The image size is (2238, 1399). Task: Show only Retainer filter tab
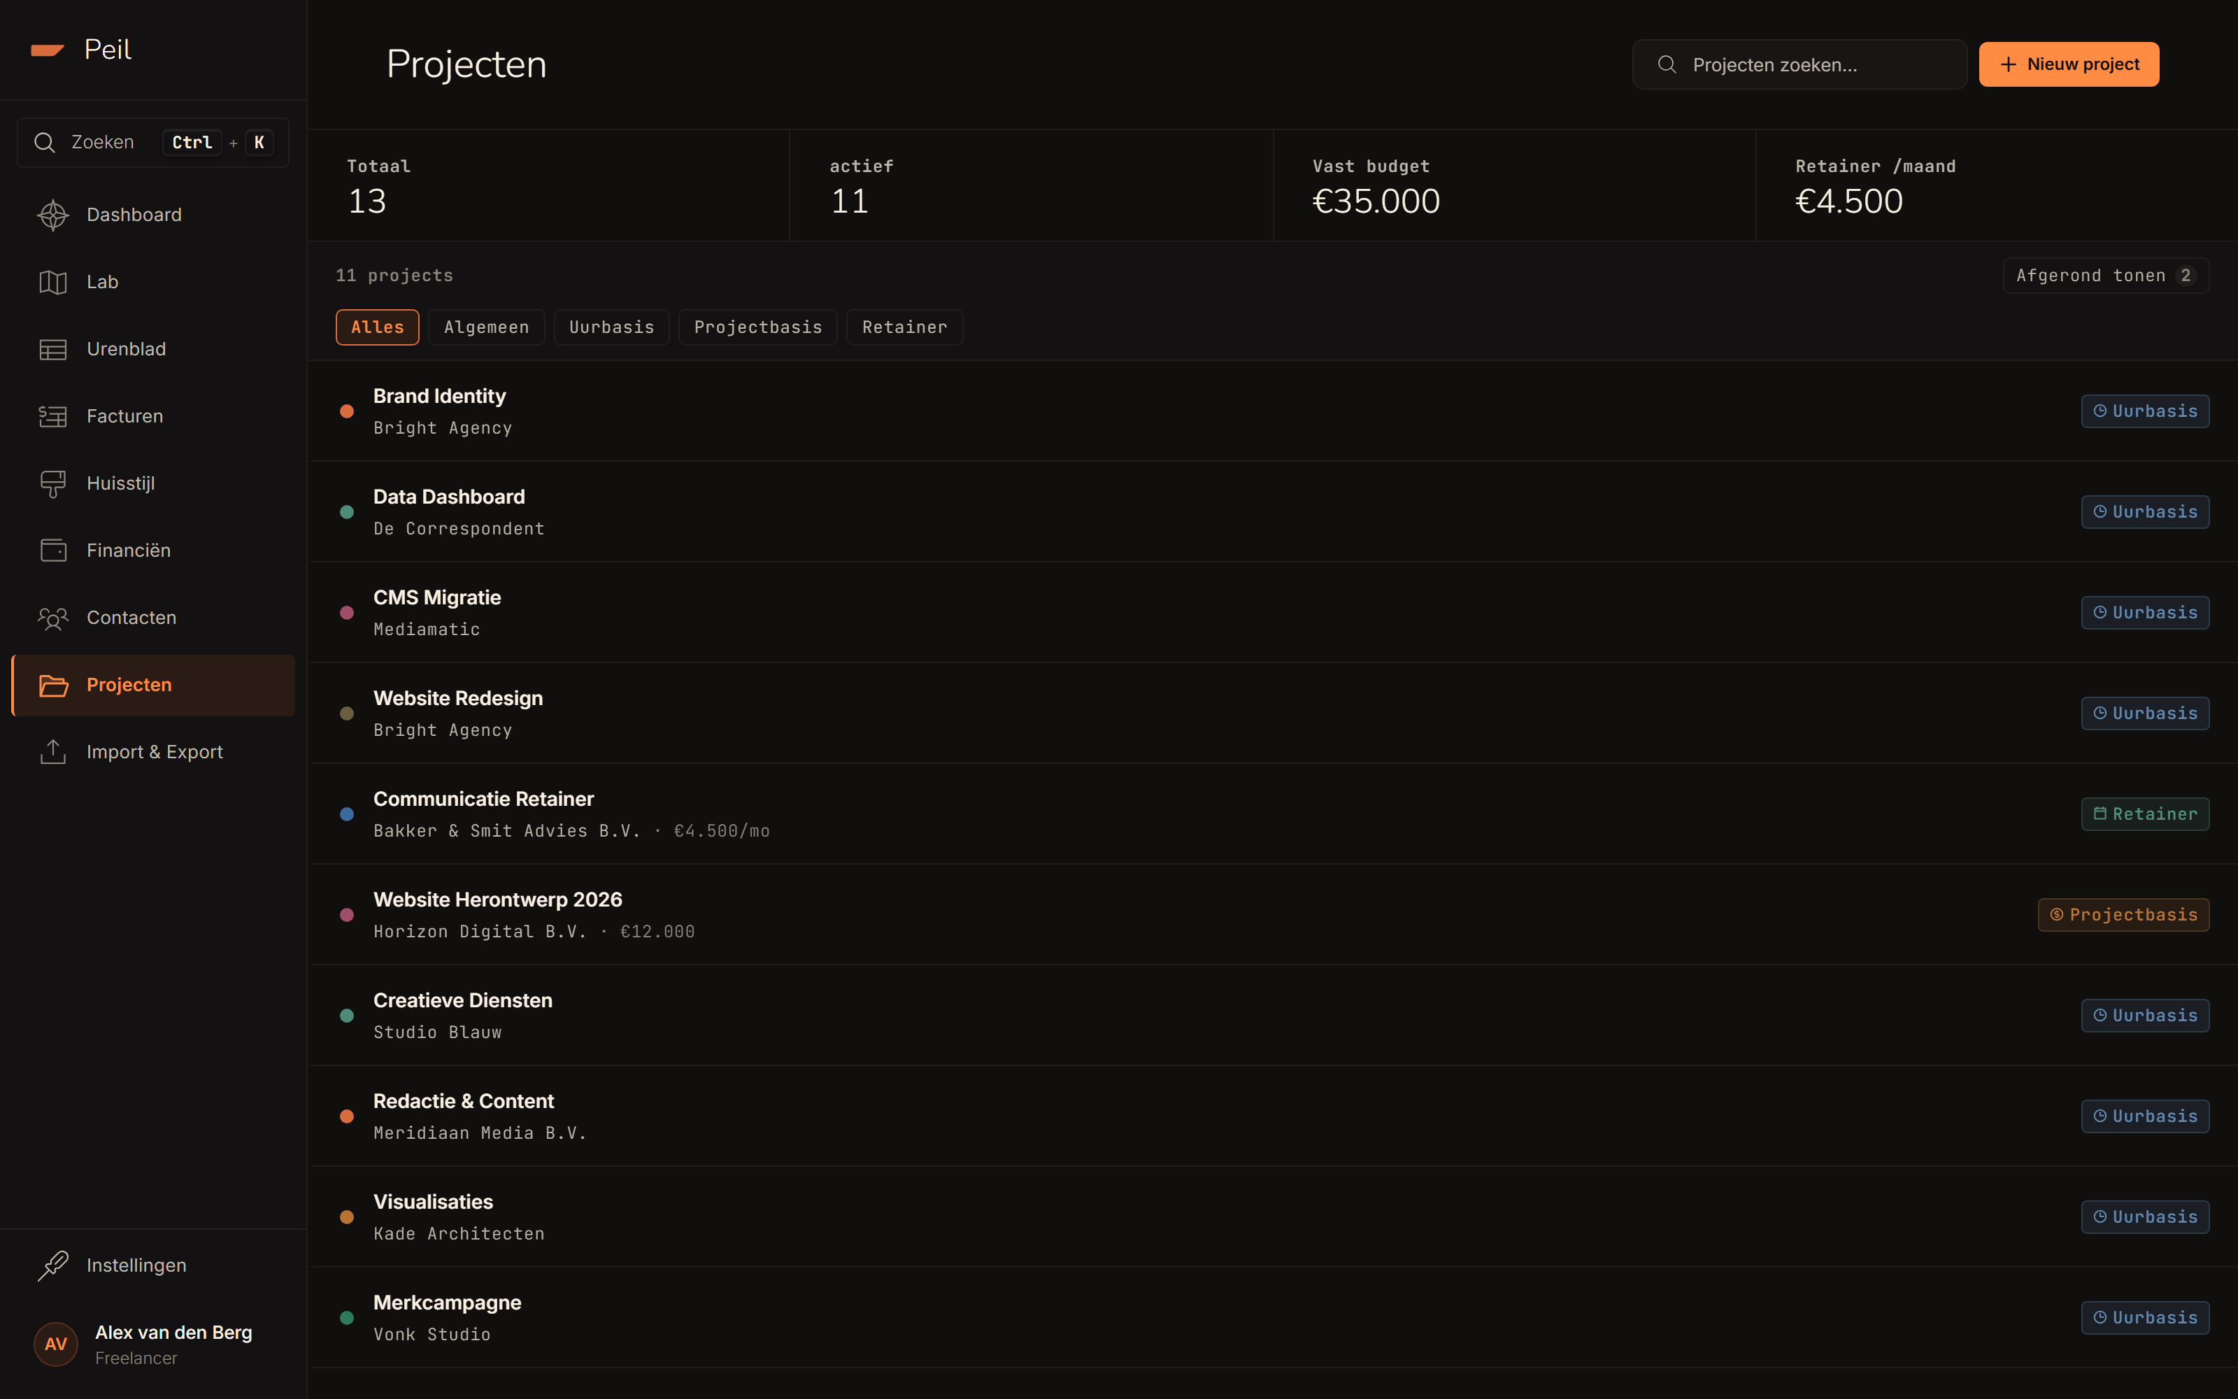click(904, 327)
